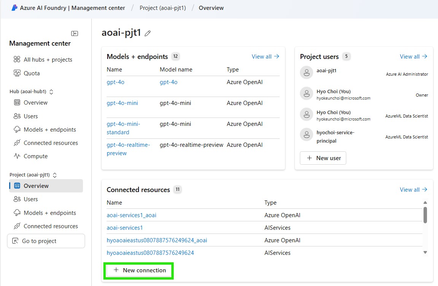Click the Azure AI Foundry Management center breadcrumb
The width and height of the screenshot is (438, 286).
pyautogui.click(x=72, y=8)
